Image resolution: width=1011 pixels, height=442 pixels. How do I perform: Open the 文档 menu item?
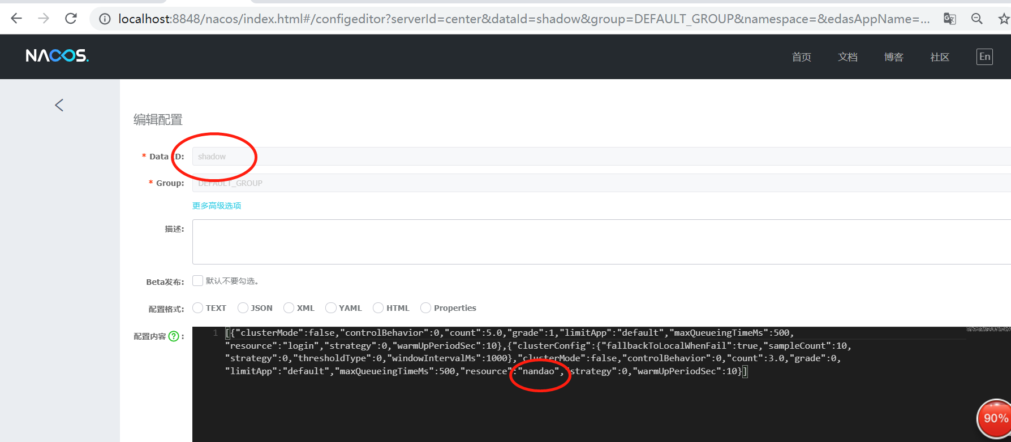[x=847, y=57]
